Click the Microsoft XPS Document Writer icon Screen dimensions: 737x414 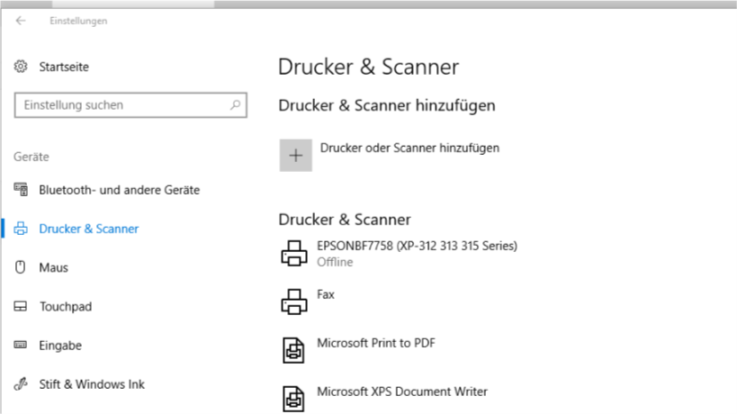pos(293,399)
